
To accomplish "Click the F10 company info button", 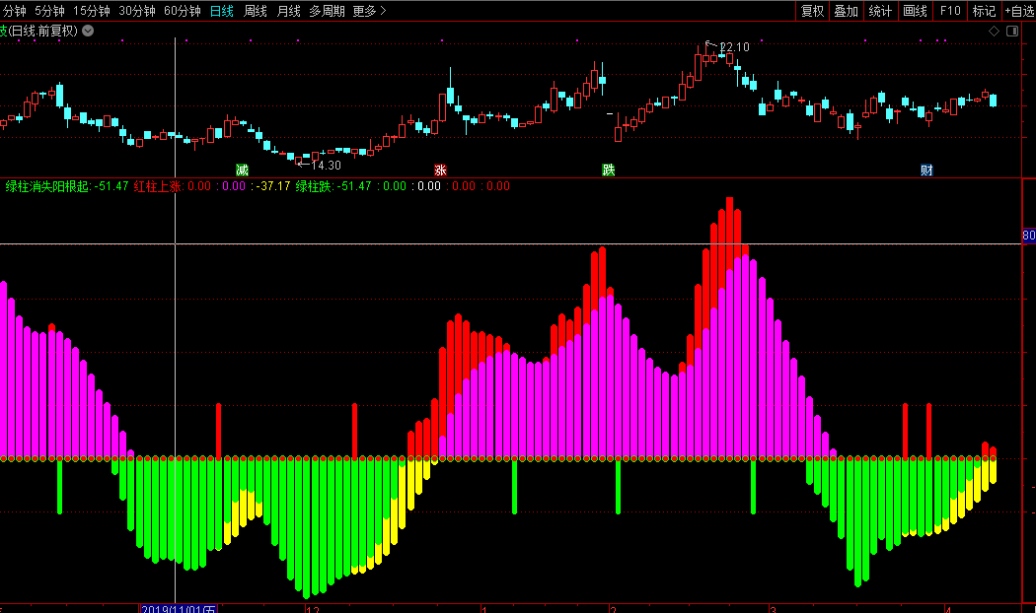I will click(x=950, y=11).
